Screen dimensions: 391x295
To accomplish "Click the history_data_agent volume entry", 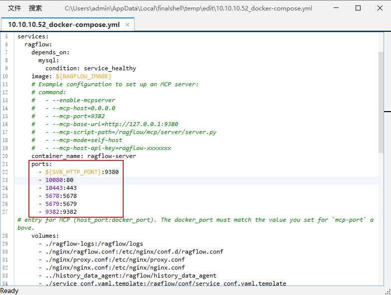I will coord(131,276).
